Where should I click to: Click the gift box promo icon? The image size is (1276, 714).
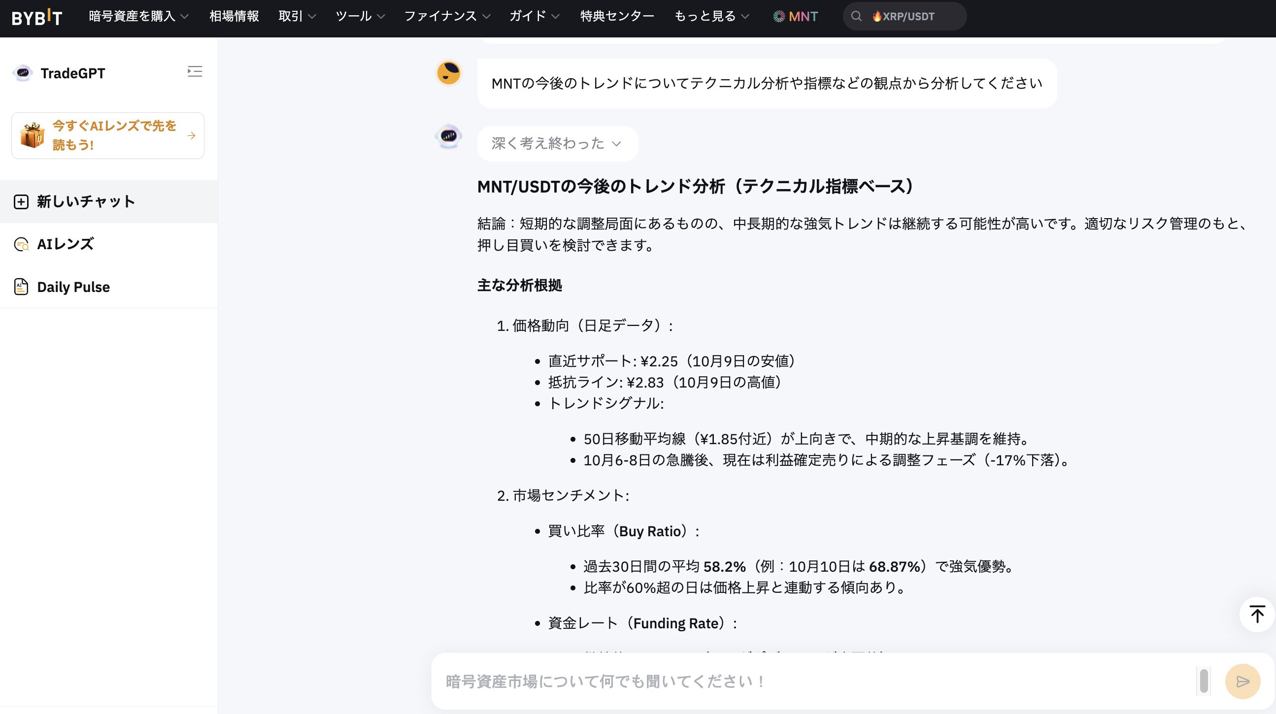coord(32,135)
